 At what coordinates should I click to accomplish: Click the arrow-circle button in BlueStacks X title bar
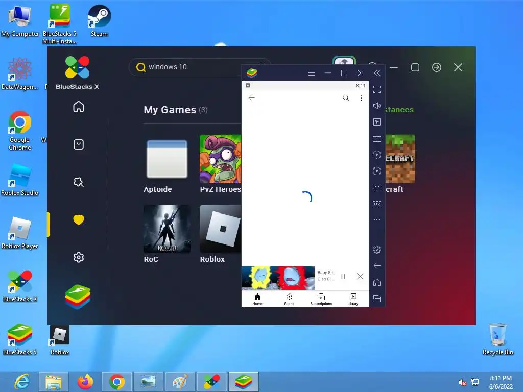(437, 67)
